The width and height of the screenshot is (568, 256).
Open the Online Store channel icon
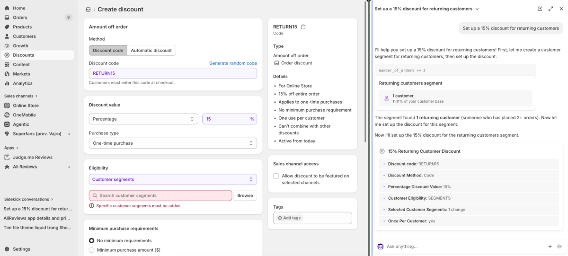tap(7, 106)
